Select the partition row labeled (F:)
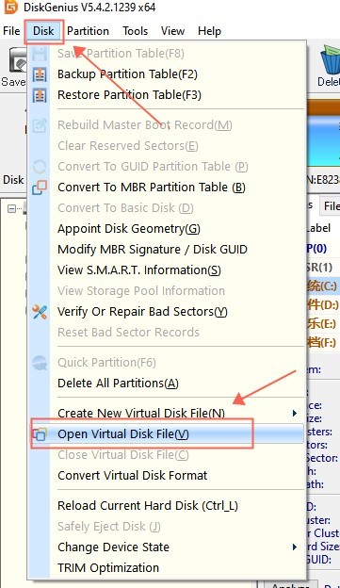The image size is (340, 588). click(323, 342)
